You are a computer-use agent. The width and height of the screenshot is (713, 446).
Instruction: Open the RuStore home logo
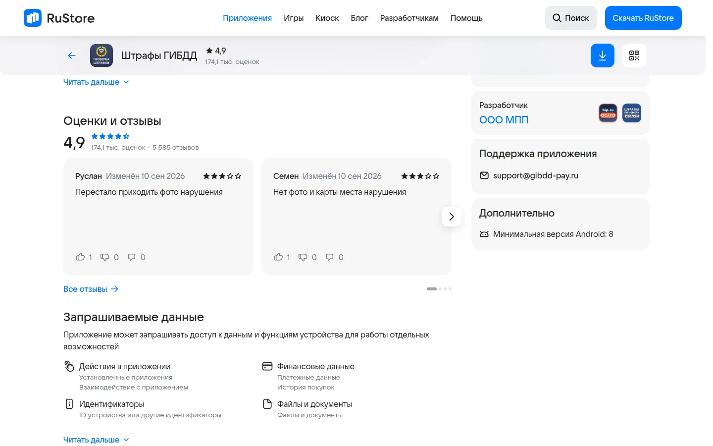tap(59, 18)
